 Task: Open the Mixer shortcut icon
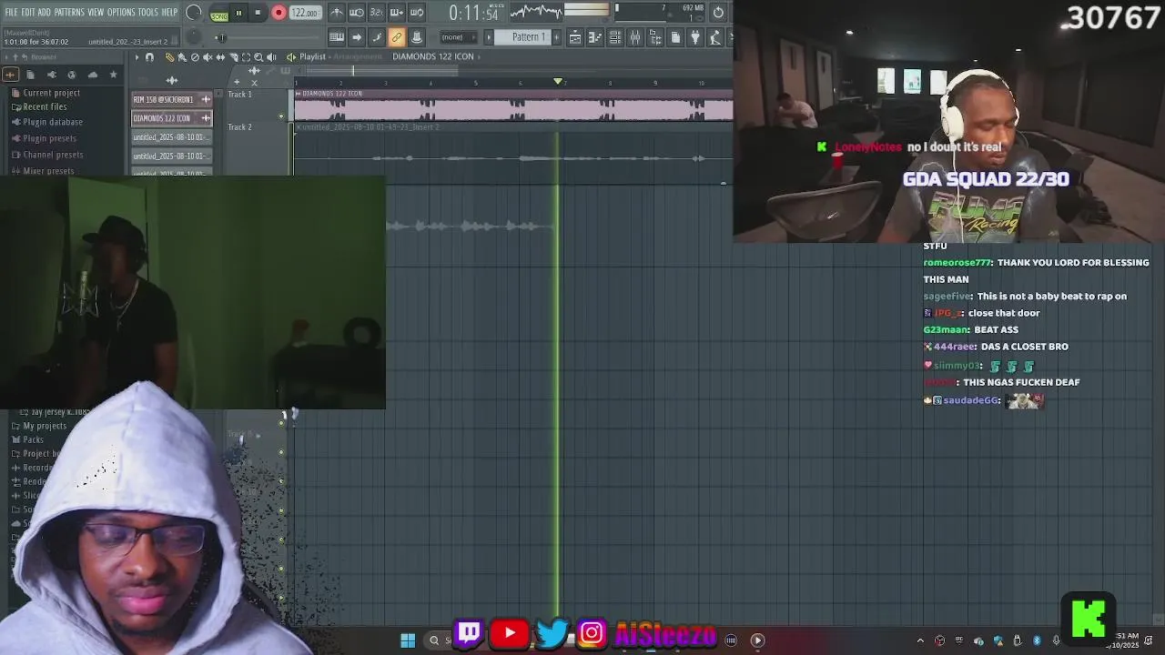(x=635, y=37)
